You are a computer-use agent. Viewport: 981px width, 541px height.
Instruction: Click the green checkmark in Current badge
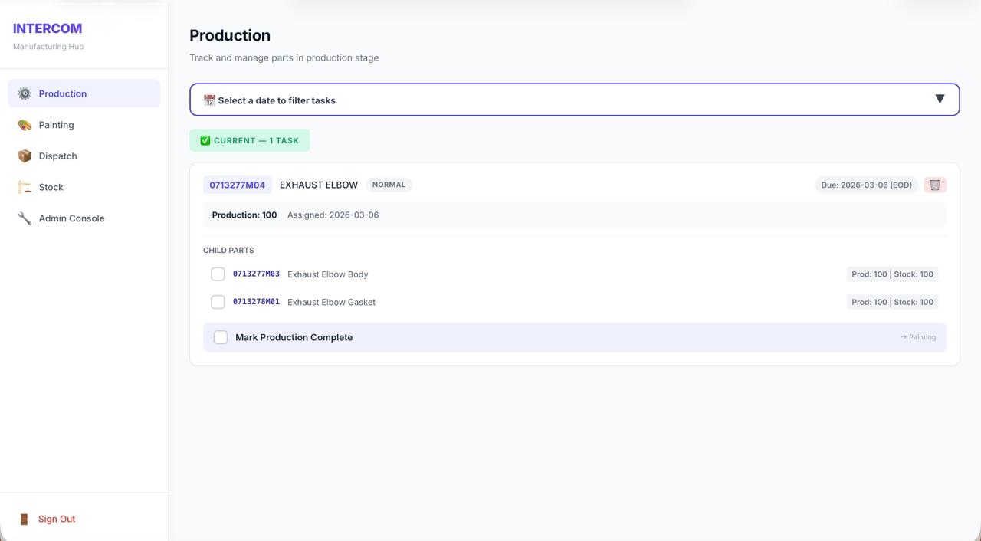point(205,140)
